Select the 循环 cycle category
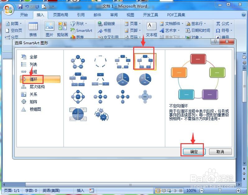 point(40,79)
